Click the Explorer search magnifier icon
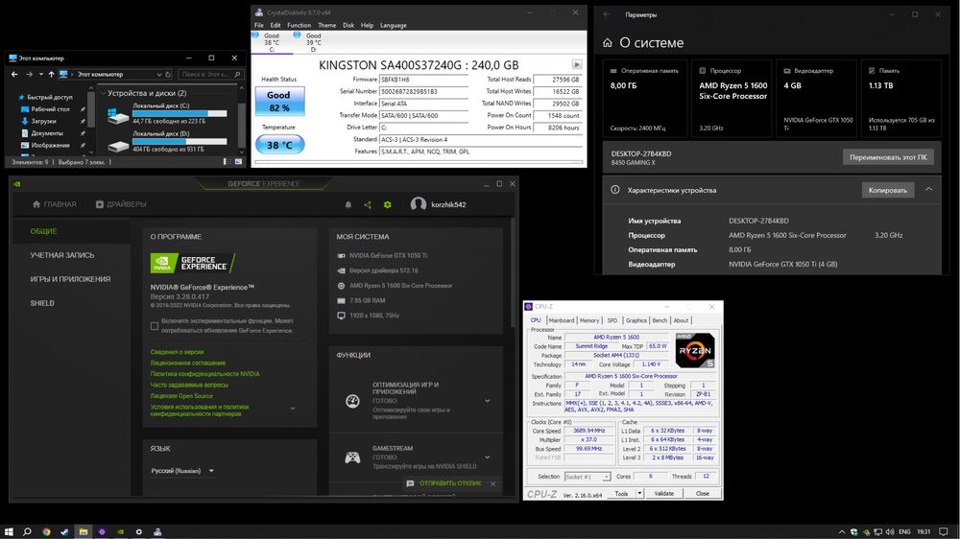 click(x=237, y=75)
